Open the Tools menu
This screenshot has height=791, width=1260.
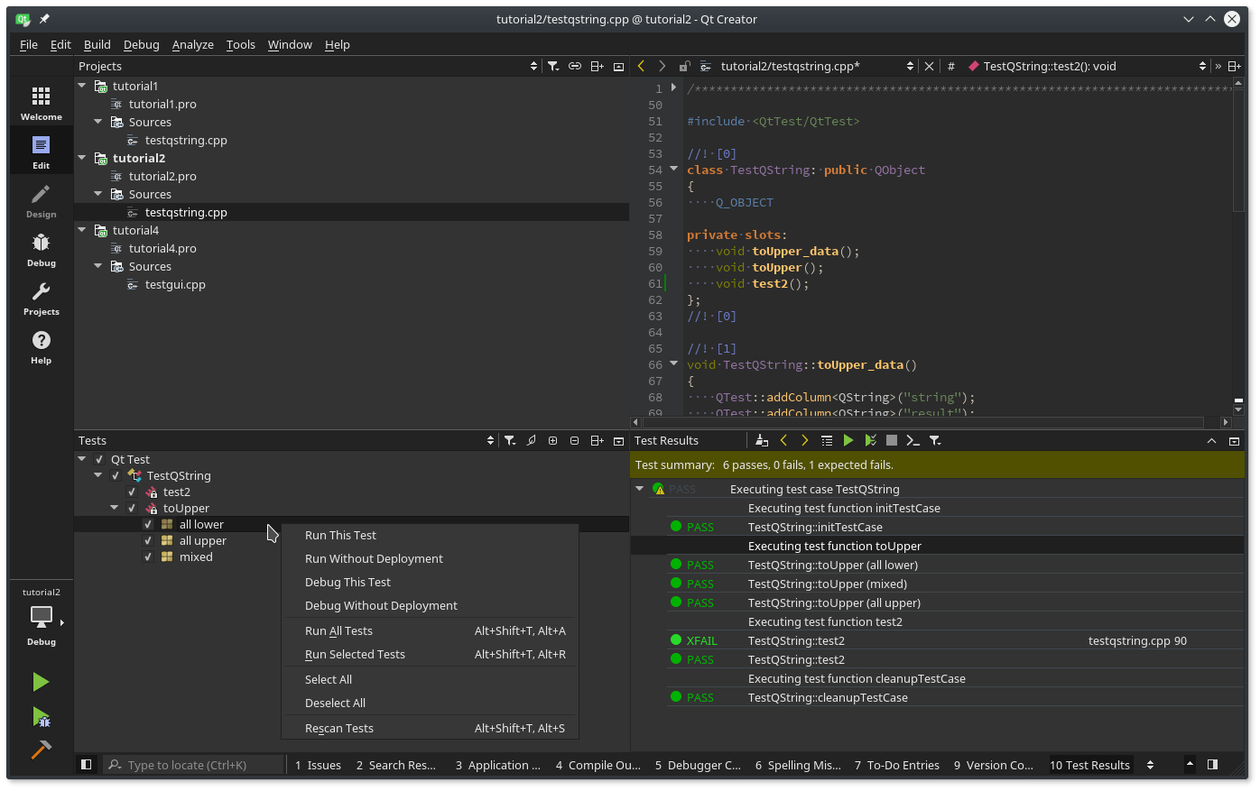point(241,44)
